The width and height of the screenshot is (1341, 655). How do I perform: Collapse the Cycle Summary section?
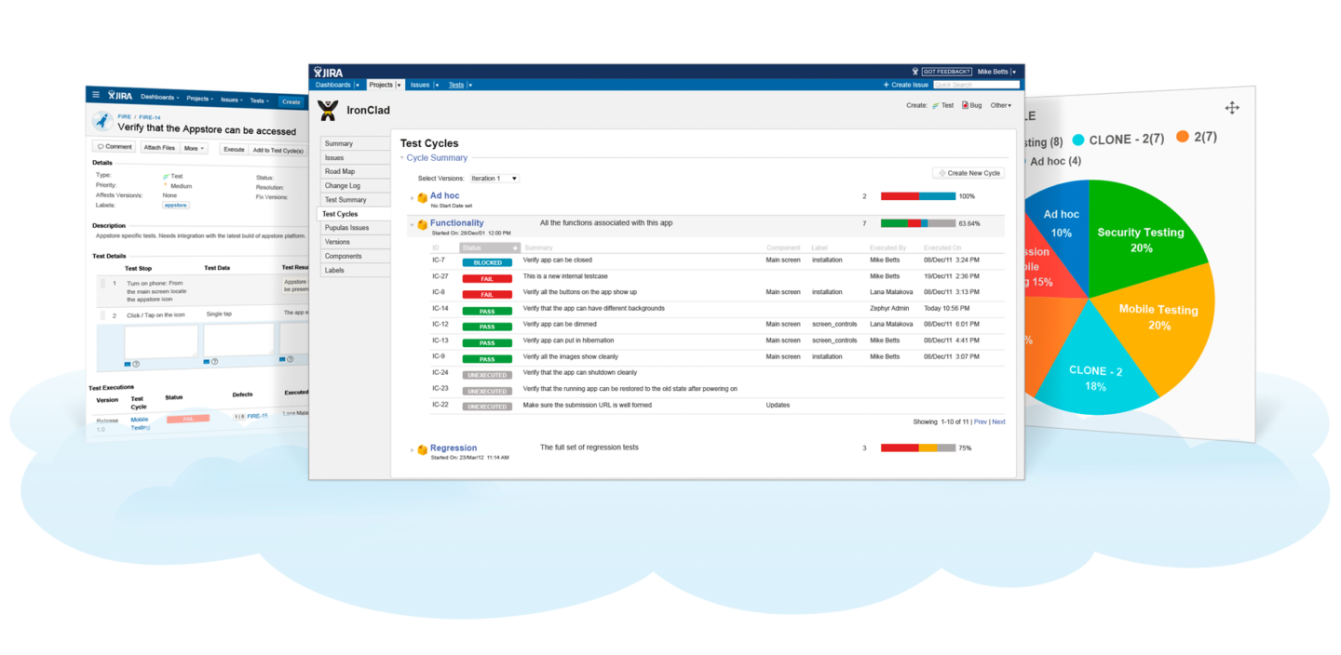[x=402, y=158]
